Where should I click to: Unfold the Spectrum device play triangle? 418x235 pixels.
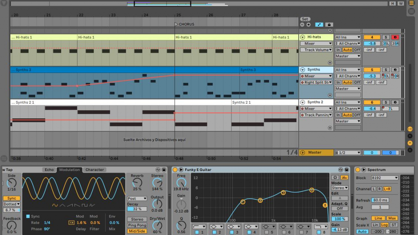(x=364, y=170)
